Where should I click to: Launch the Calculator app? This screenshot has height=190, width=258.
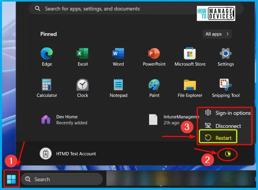[47, 88]
